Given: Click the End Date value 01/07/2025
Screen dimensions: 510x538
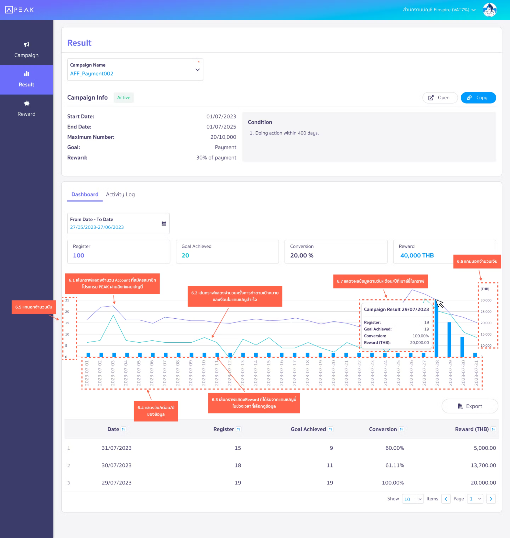Looking at the screenshot, I should click(x=221, y=127).
